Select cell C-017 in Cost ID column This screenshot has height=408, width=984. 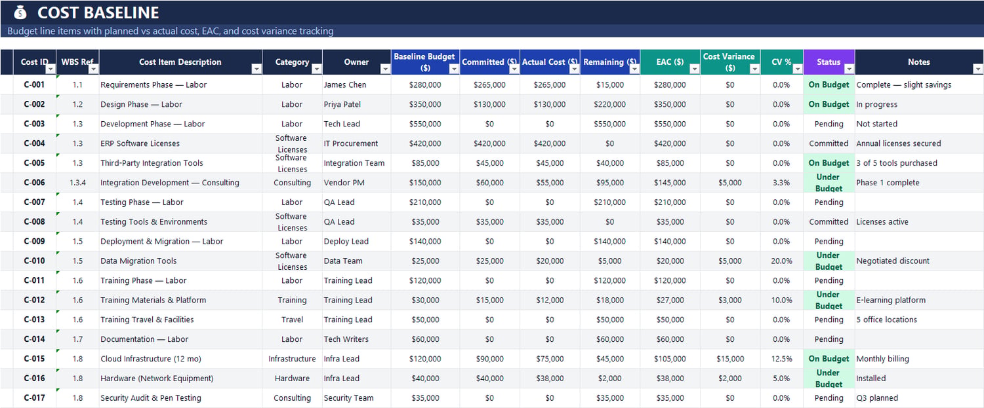(35, 398)
